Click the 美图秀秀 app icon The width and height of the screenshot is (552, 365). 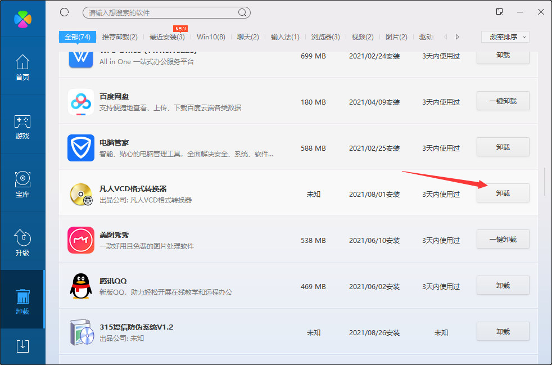coord(81,240)
